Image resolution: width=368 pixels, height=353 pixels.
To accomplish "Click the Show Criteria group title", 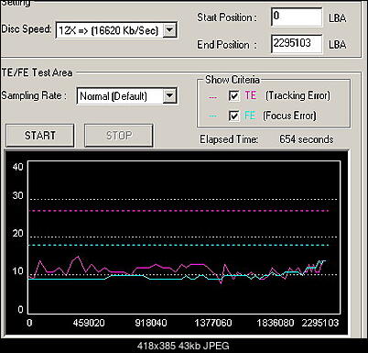I will tap(233, 80).
